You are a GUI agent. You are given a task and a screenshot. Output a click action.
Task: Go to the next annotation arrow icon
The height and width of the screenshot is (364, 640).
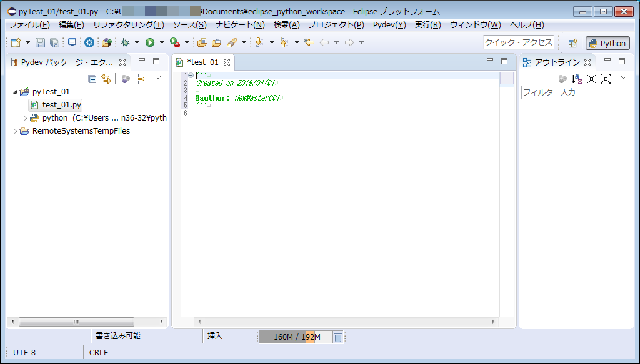[259, 42]
